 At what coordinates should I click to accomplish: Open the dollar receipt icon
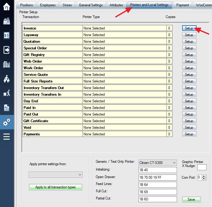point(7,36)
